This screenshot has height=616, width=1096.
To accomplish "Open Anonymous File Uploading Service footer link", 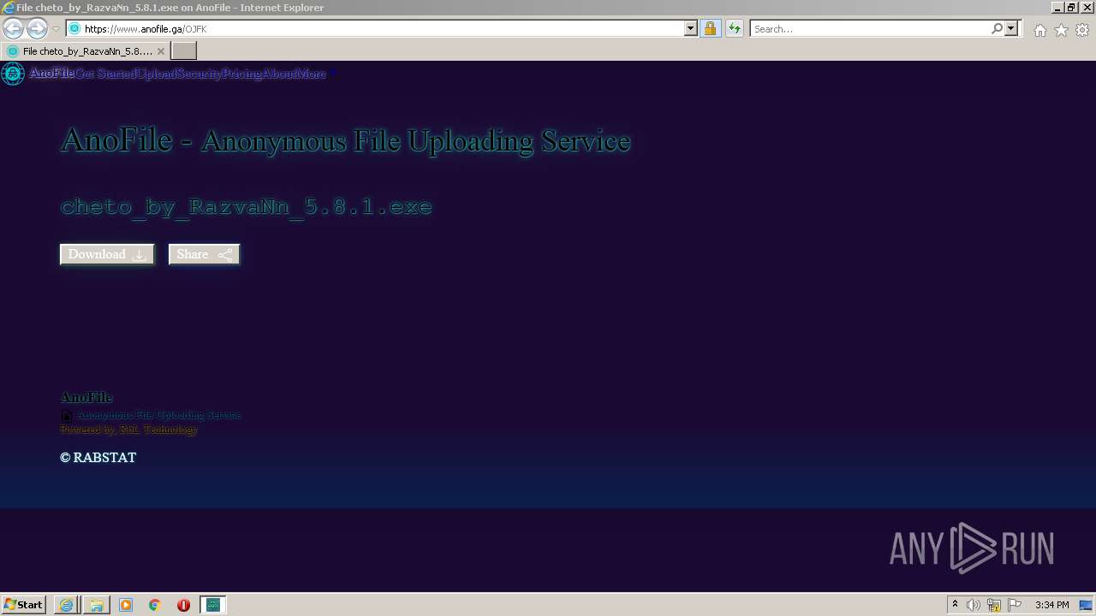I will pyautogui.click(x=159, y=415).
